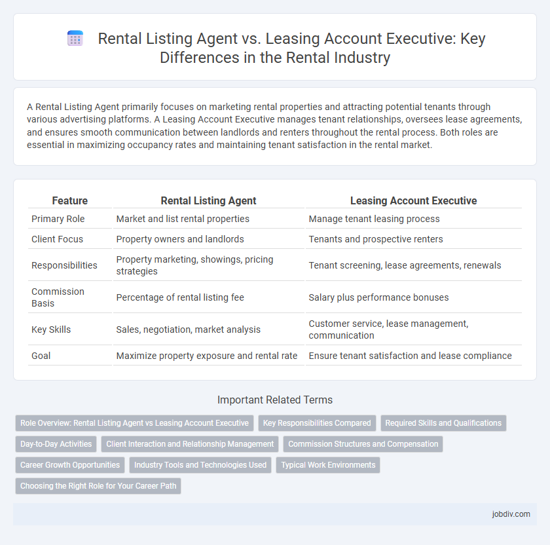This screenshot has height=545, width=550.
Task: Click 'Ensure tenant satisfaction and lease compliance' cell
Action: click(414, 356)
